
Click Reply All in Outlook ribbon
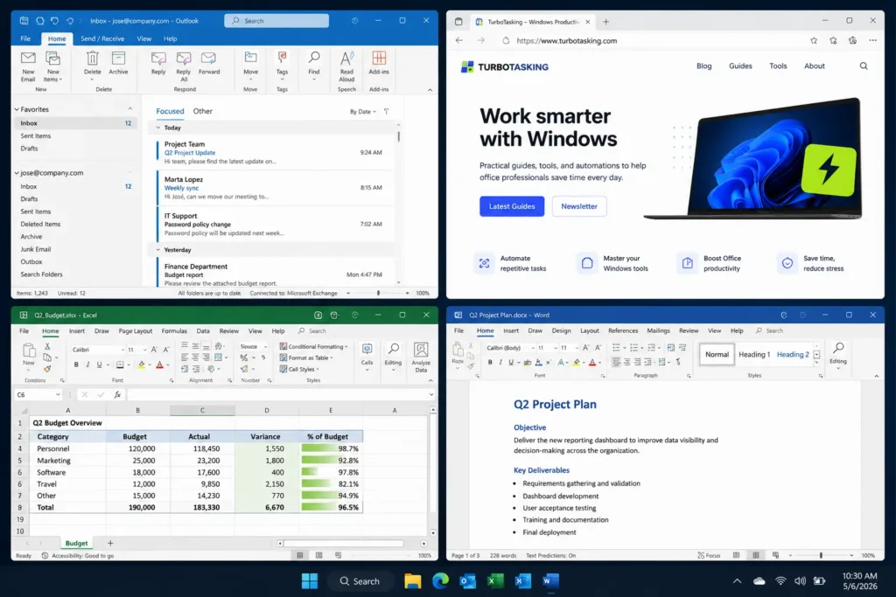[184, 66]
